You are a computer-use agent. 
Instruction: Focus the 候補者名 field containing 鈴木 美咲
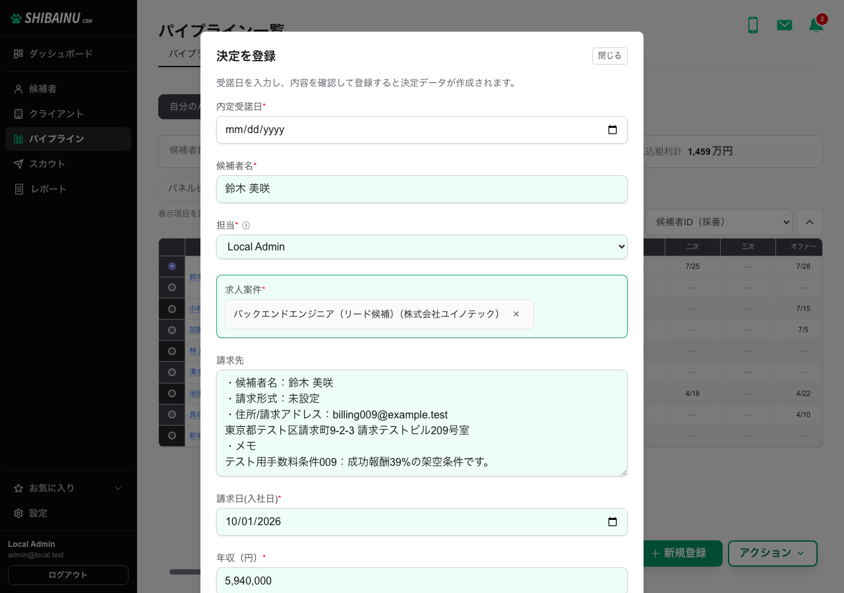click(x=422, y=189)
